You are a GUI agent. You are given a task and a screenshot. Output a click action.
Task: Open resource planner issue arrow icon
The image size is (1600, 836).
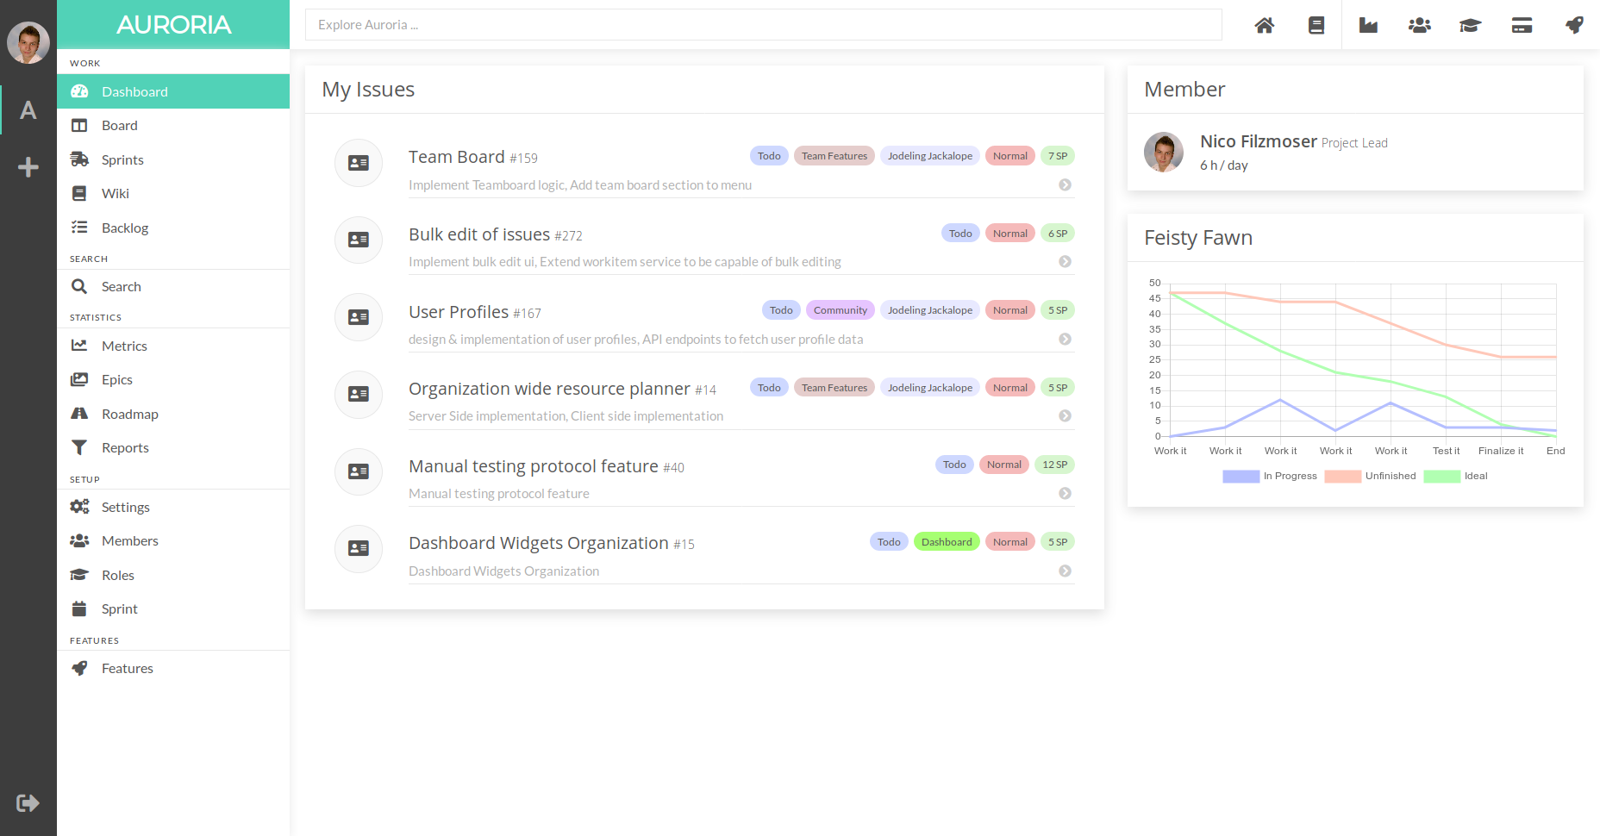[1066, 415]
